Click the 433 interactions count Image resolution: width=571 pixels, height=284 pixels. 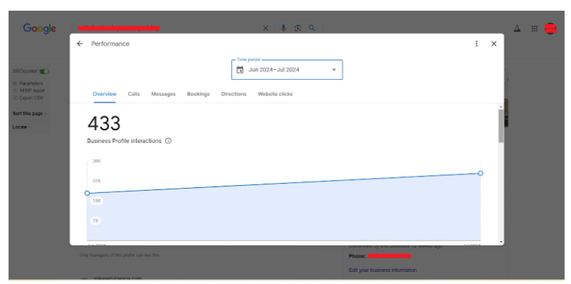click(104, 123)
